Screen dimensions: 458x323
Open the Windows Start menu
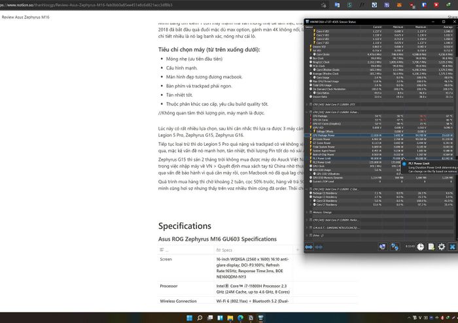190,318
